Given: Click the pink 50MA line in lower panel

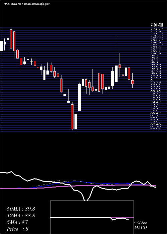Looking at the screenshot, I should (x=77, y=186).
